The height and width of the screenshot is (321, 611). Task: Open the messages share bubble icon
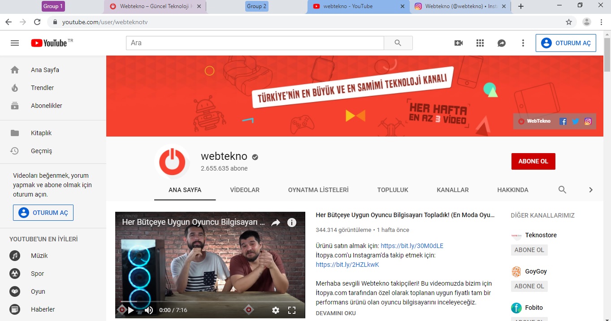502,43
